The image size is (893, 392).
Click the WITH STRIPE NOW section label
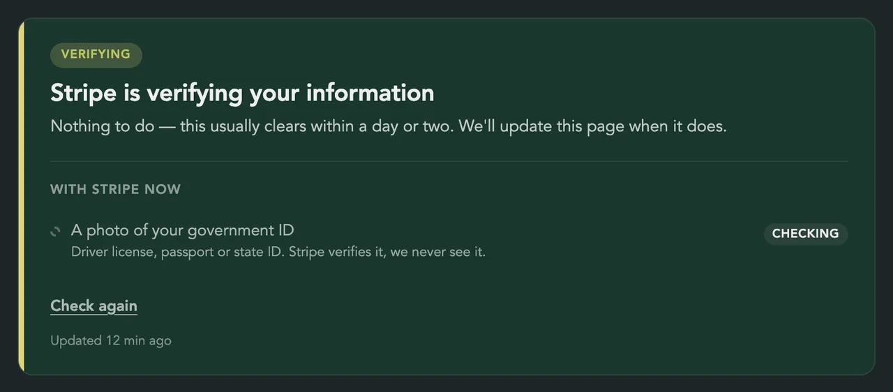[115, 189]
